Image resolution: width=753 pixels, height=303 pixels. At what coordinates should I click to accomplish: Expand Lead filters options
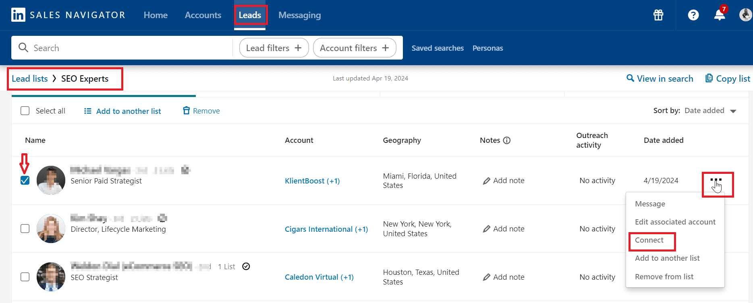(x=274, y=48)
